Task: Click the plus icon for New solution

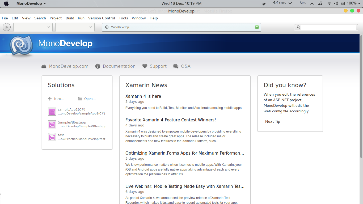Action: pyautogui.click(x=50, y=99)
